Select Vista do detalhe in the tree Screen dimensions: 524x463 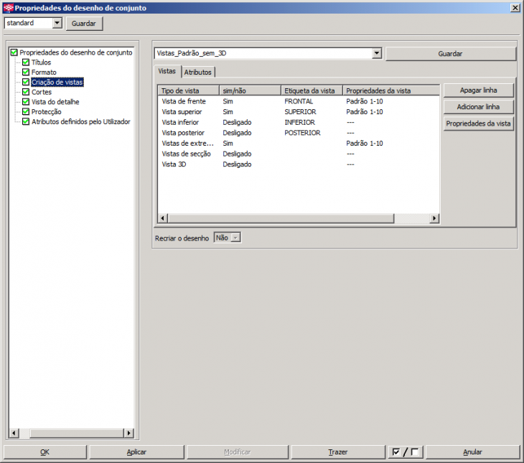point(55,102)
